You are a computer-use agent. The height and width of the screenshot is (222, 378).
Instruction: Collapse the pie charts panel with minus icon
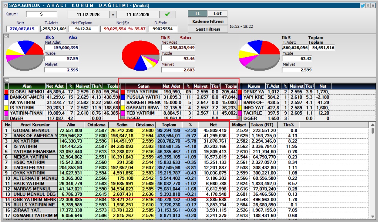click(x=6, y=36)
